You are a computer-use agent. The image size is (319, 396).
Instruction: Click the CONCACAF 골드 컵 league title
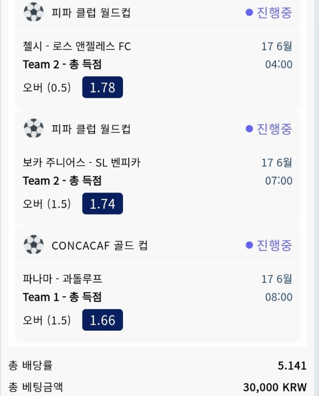(100, 246)
